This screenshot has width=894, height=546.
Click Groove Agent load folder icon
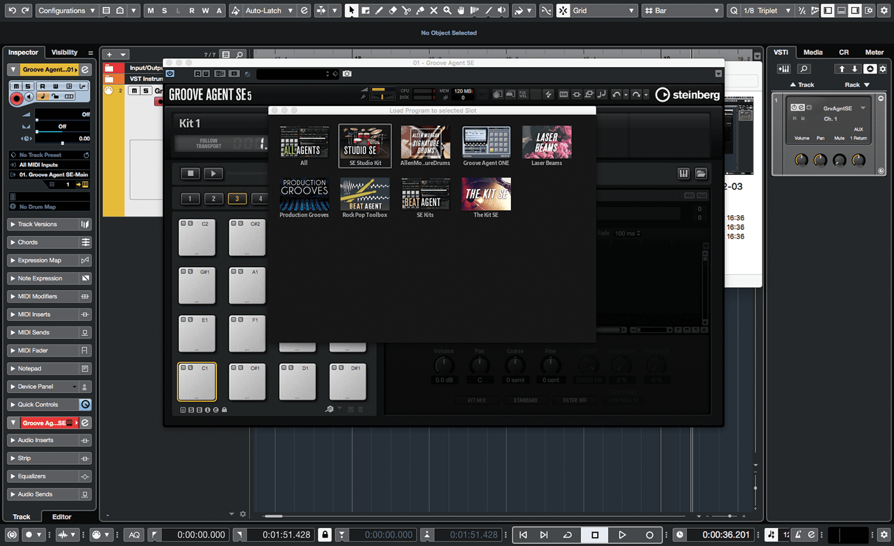coord(701,173)
